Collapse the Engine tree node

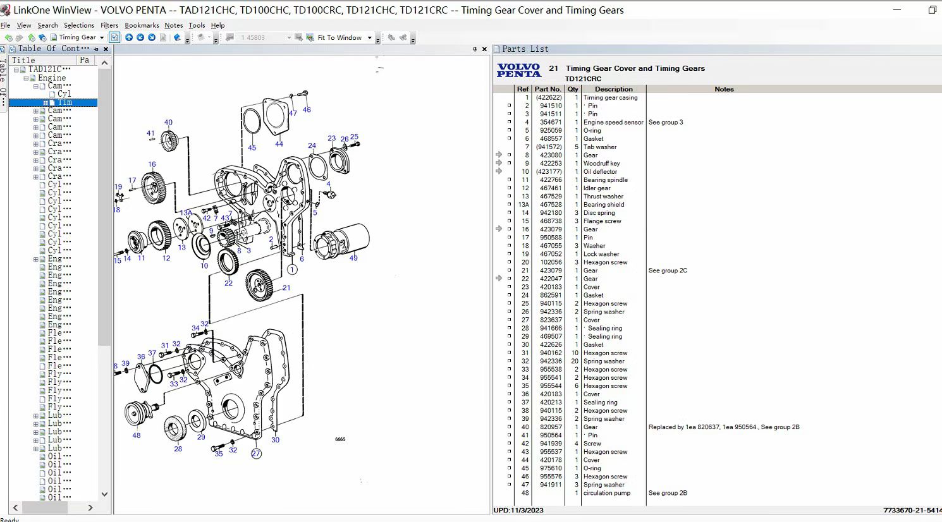(x=26, y=78)
